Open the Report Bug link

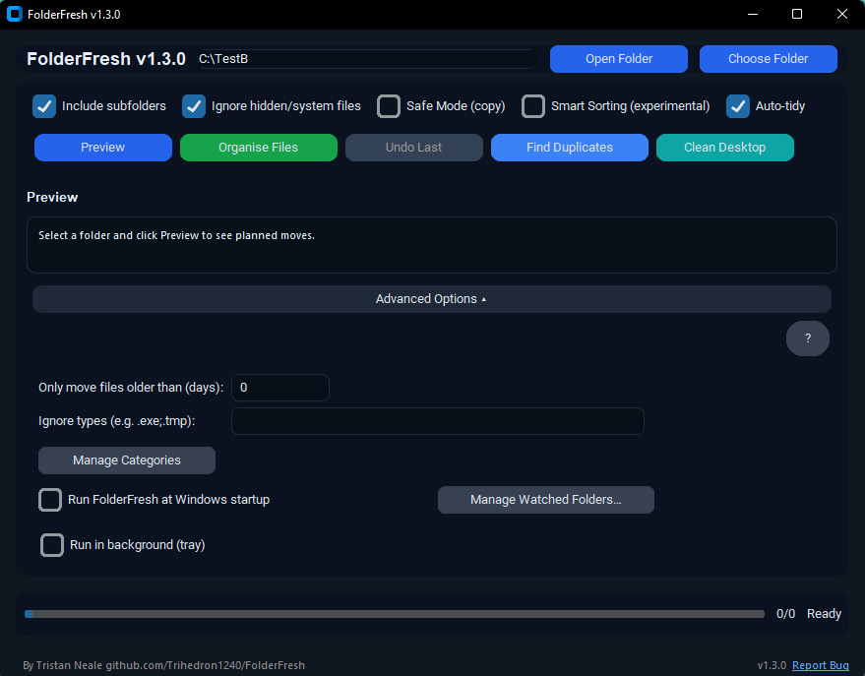pyautogui.click(x=821, y=665)
